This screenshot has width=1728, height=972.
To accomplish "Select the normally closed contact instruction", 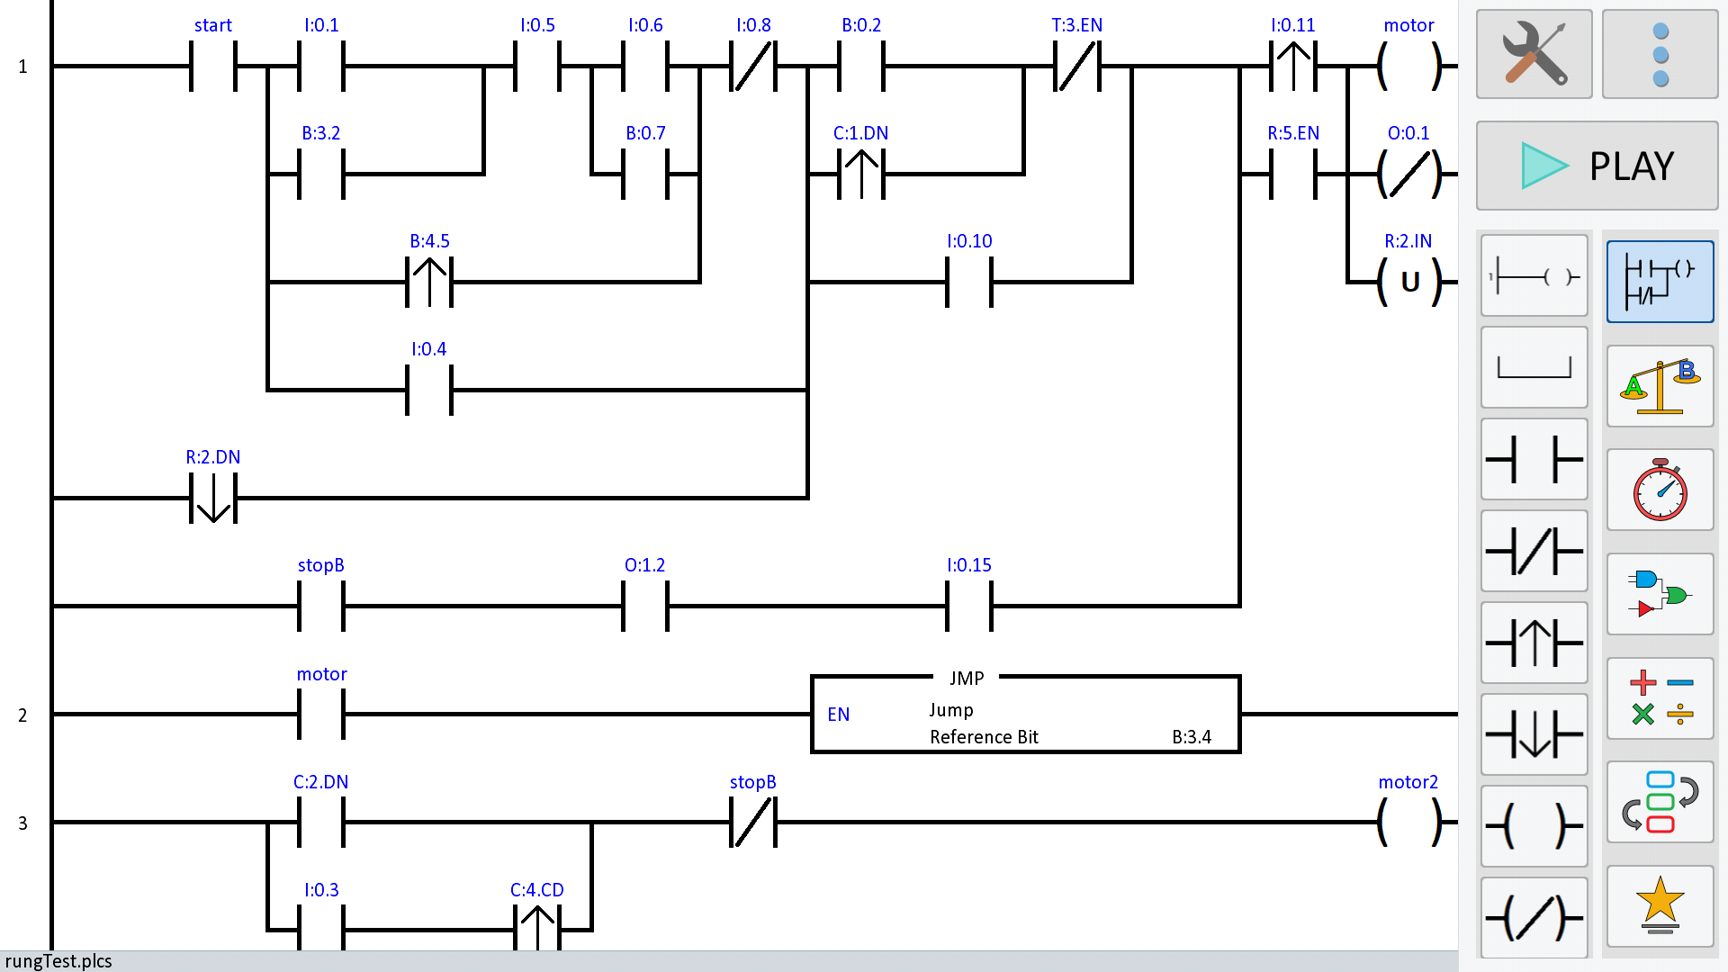I will (x=1534, y=551).
